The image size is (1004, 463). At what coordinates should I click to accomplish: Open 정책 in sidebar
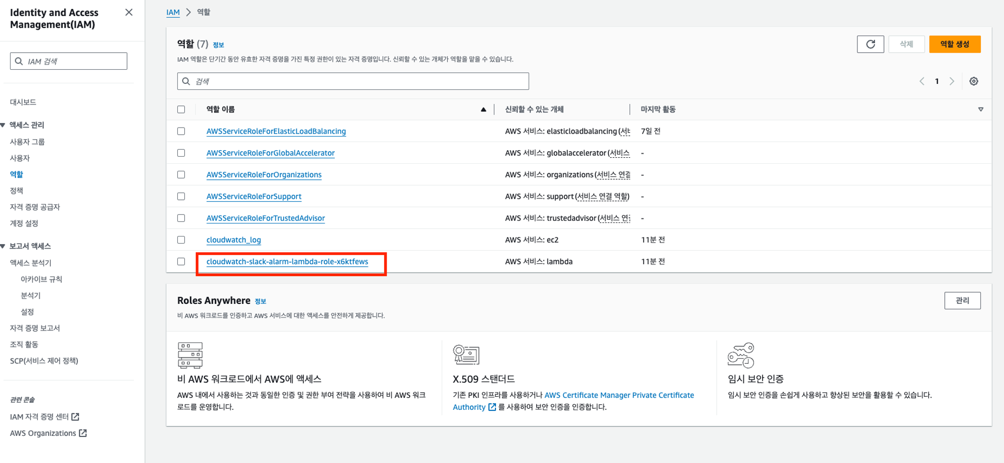[17, 191]
